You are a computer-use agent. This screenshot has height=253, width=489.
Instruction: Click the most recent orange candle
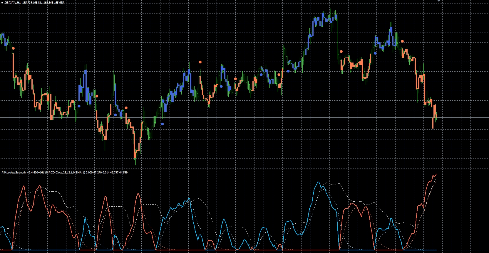[x=436, y=116]
